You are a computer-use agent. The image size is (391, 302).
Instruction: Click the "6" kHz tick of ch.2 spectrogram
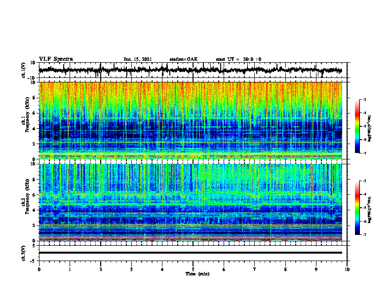[35, 195]
